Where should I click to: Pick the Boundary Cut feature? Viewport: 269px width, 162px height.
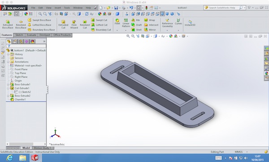[101, 30]
